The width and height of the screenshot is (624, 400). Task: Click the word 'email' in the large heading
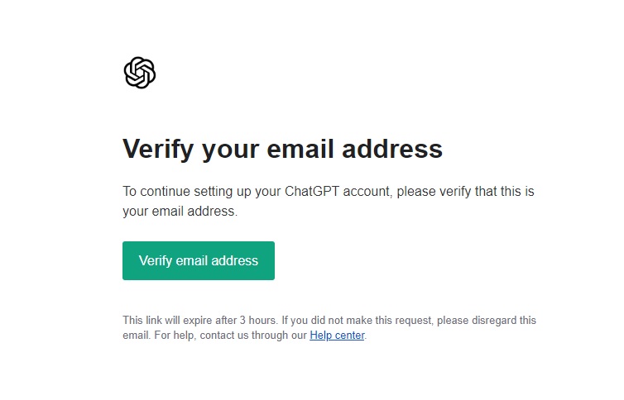(x=300, y=149)
